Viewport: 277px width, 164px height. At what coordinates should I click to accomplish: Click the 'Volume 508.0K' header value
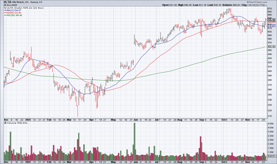232,5
